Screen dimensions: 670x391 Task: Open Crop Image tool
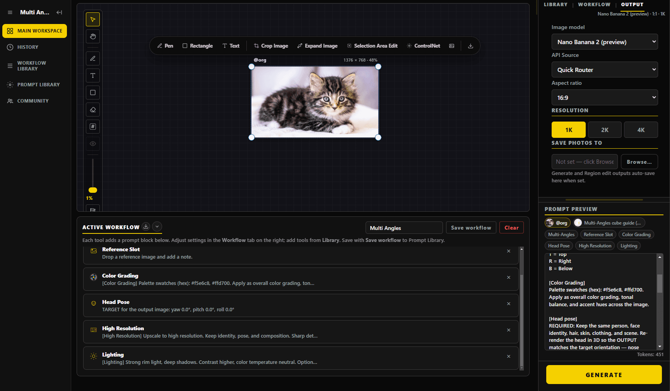click(x=271, y=46)
